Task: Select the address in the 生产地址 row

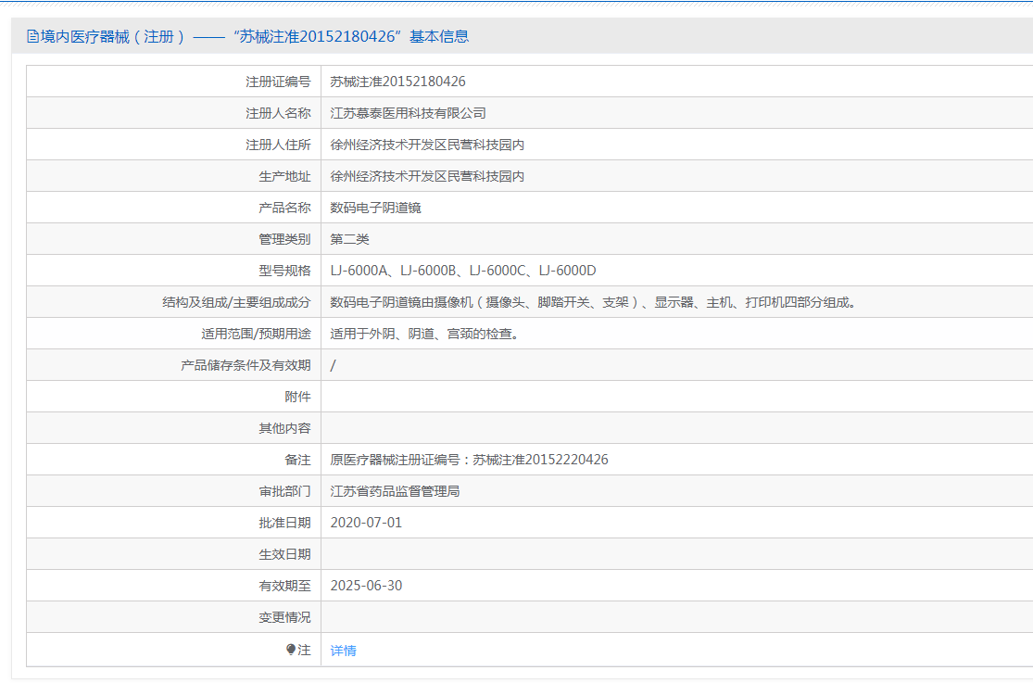Action: (427, 176)
